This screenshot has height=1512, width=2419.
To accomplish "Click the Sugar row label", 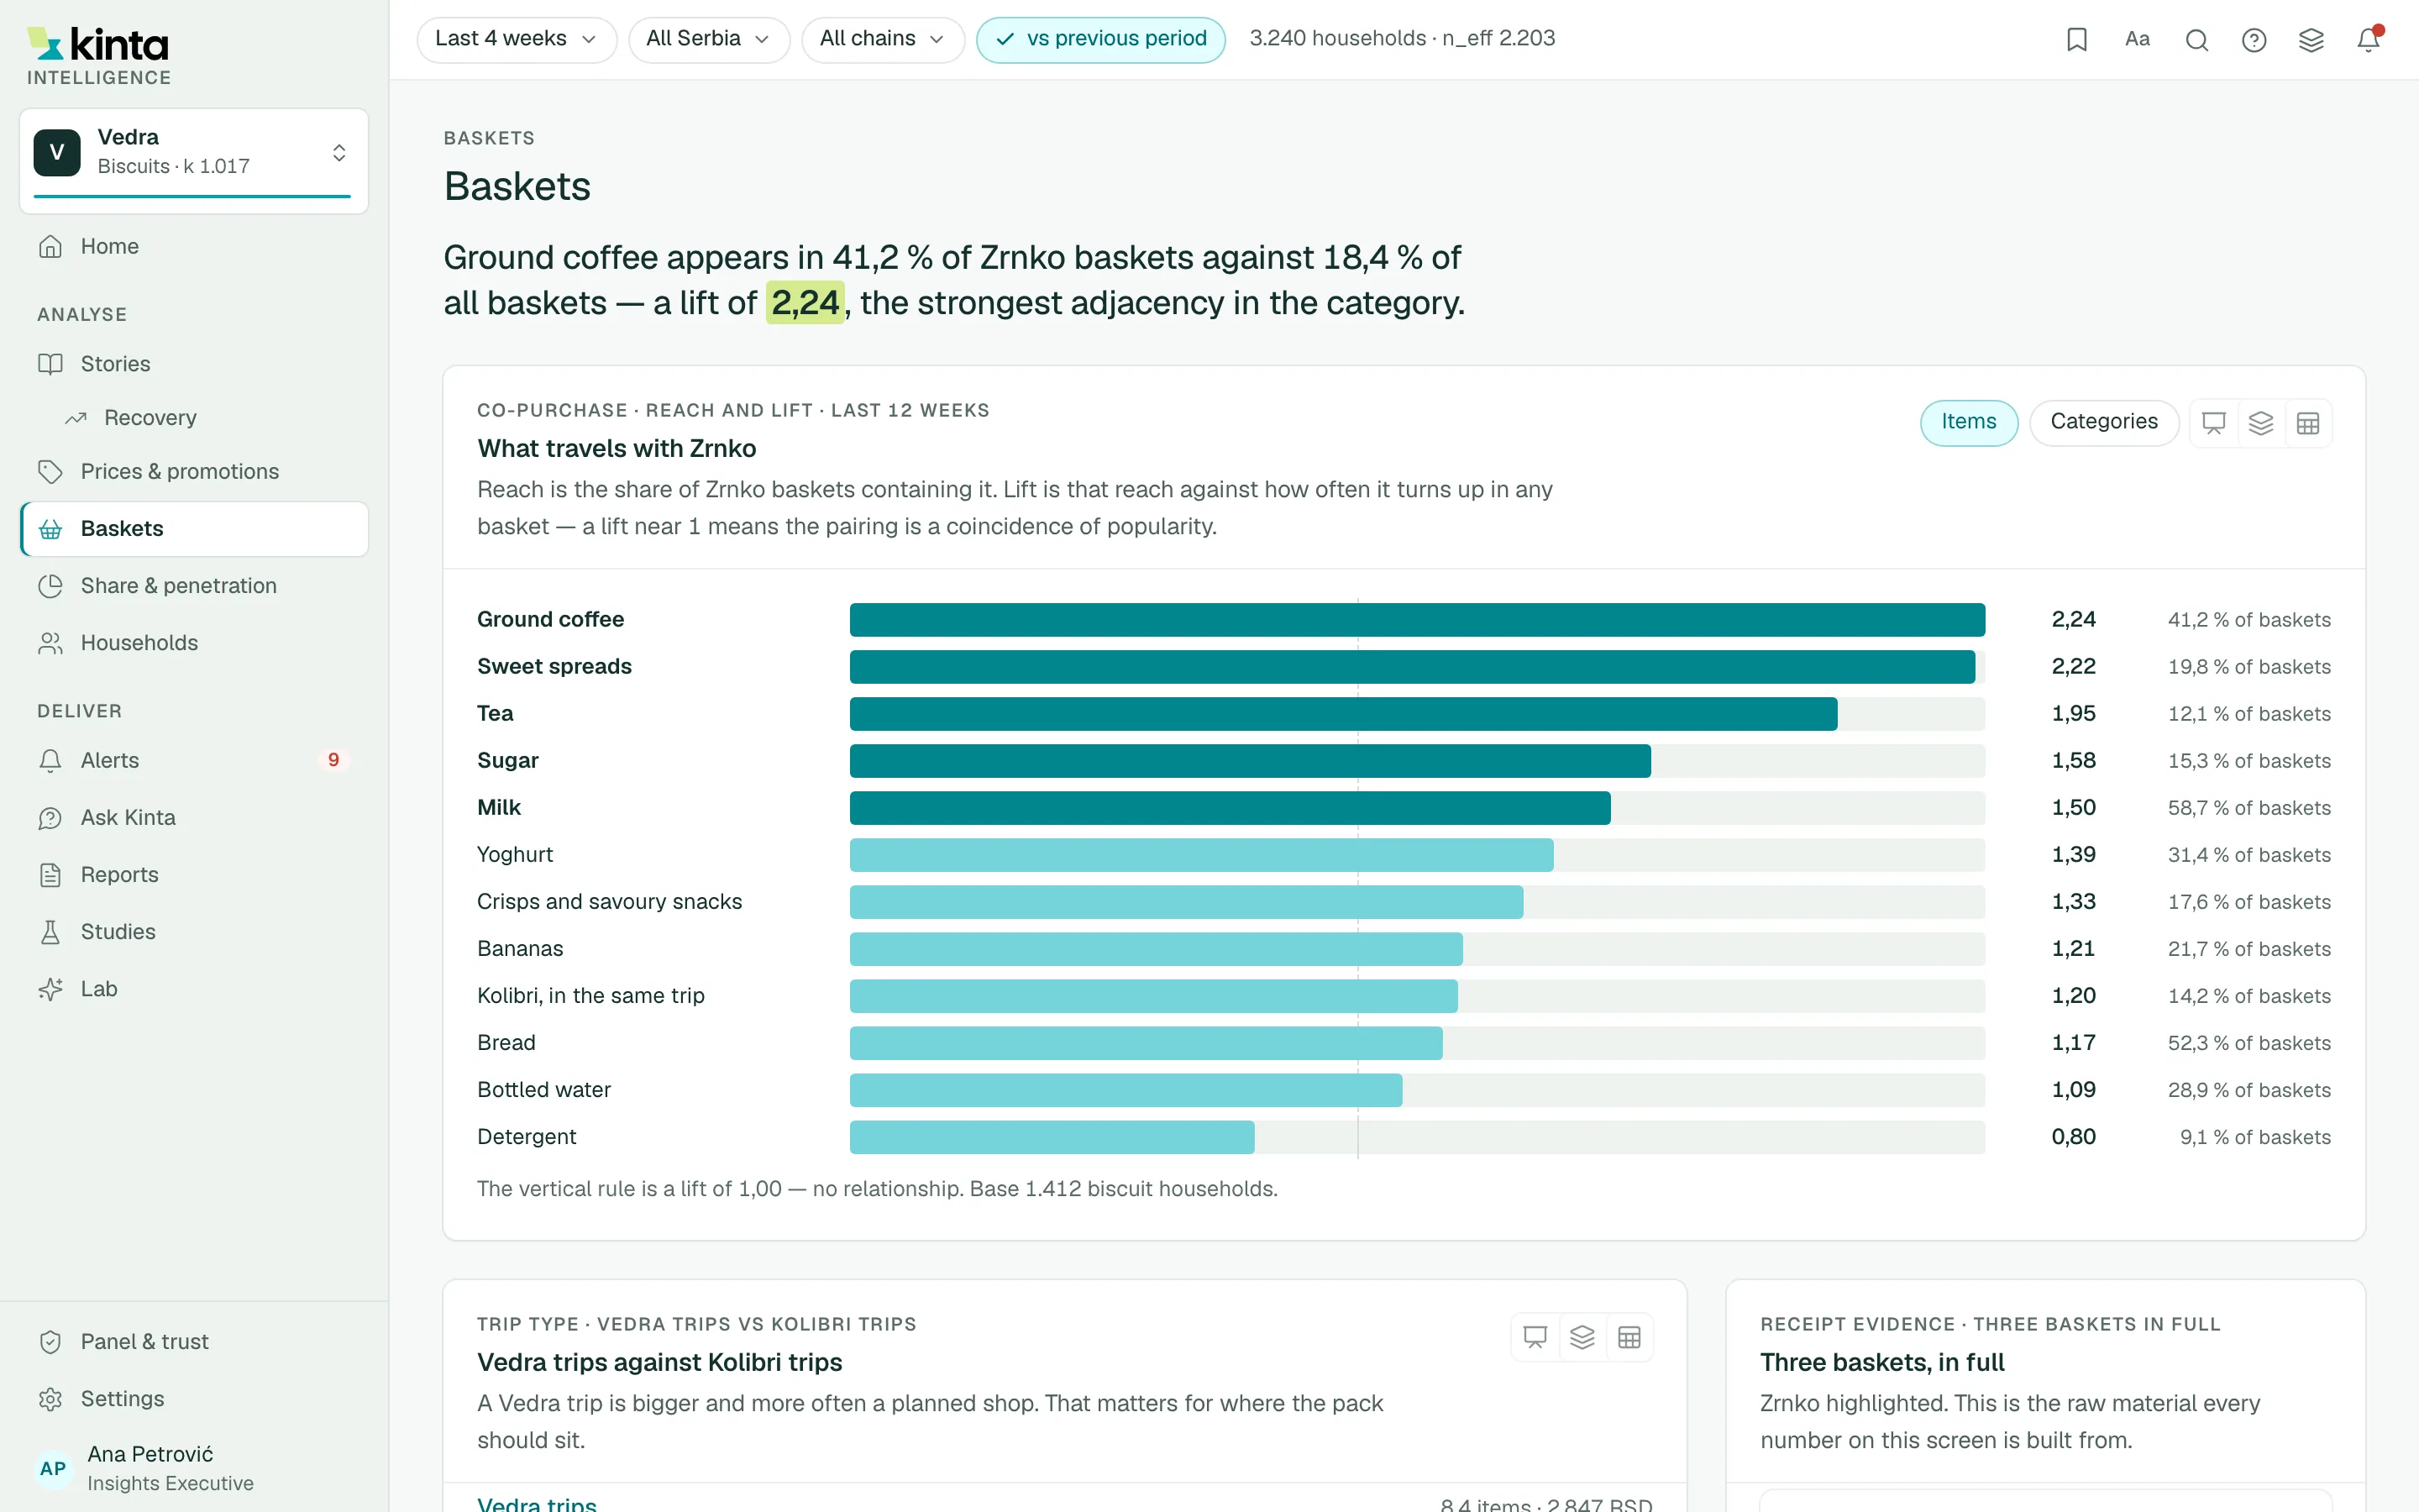I will pyautogui.click(x=508, y=761).
